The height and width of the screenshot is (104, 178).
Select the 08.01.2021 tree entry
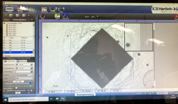13,33
